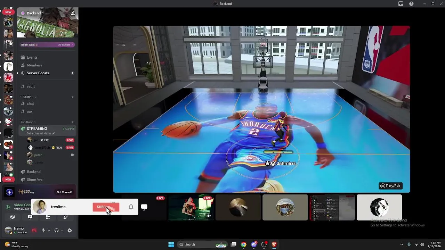Open User Settings gear
This screenshot has height=250, width=445.
coord(70,230)
